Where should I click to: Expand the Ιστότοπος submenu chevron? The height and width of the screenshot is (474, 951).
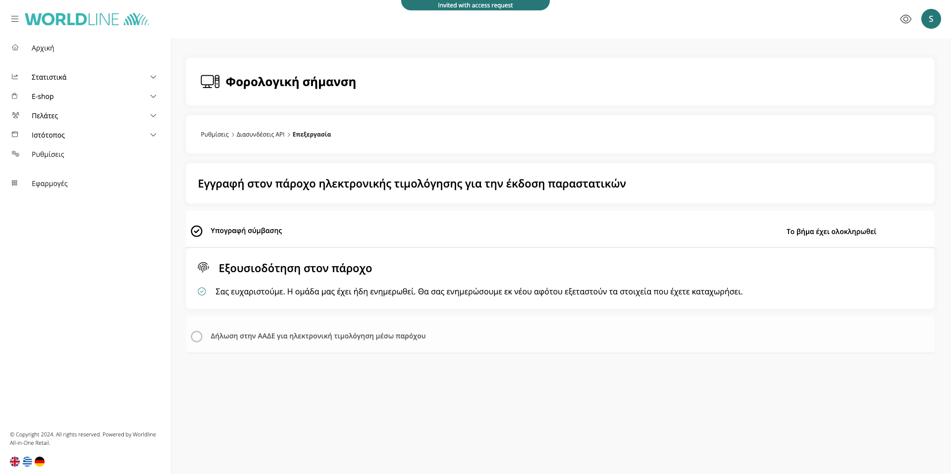coord(153,135)
